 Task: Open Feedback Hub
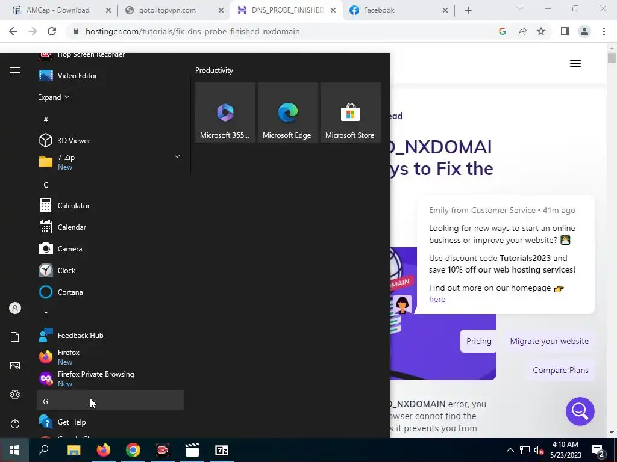110,336
